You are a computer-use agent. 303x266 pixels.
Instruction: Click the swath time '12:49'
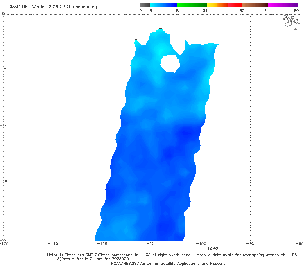tap(213, 248)
